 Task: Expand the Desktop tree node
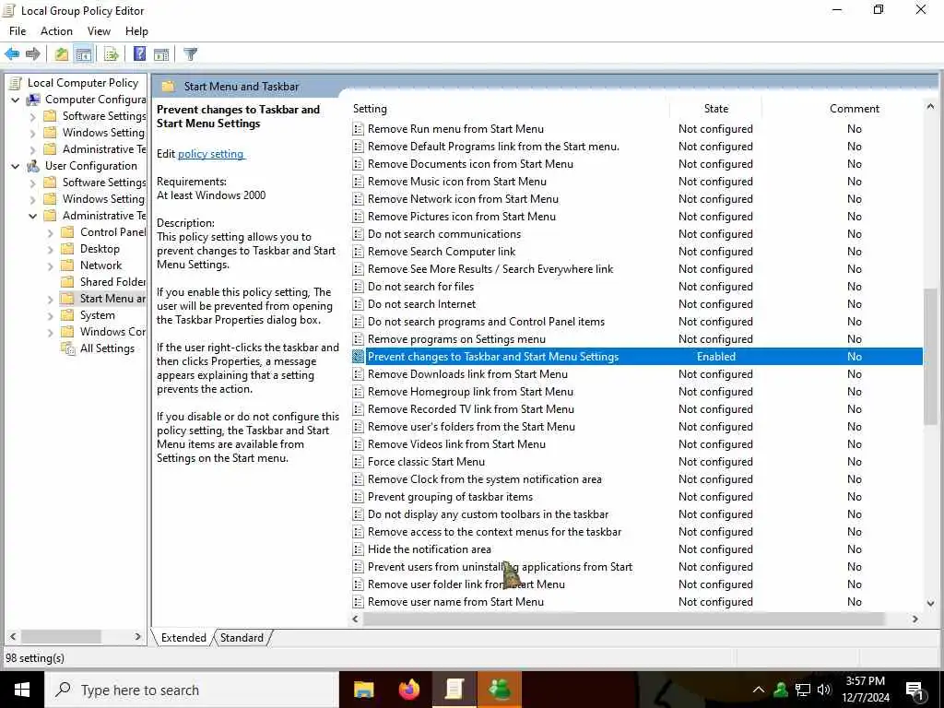[51, 249]
